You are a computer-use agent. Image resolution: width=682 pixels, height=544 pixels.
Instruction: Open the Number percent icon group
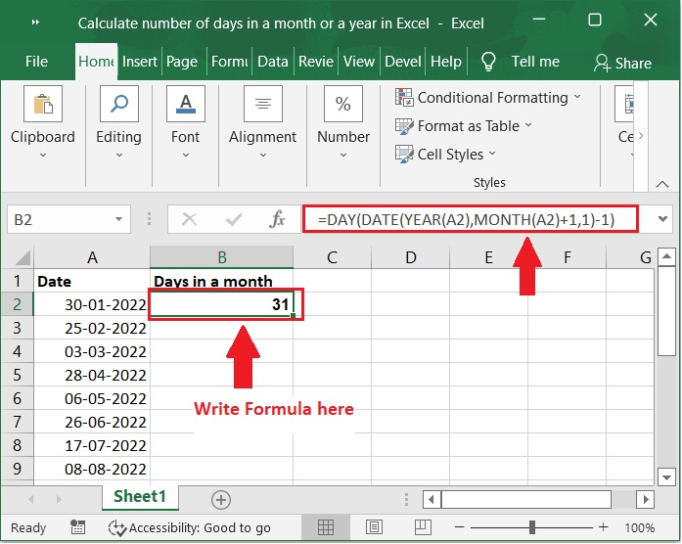point(343,105)
